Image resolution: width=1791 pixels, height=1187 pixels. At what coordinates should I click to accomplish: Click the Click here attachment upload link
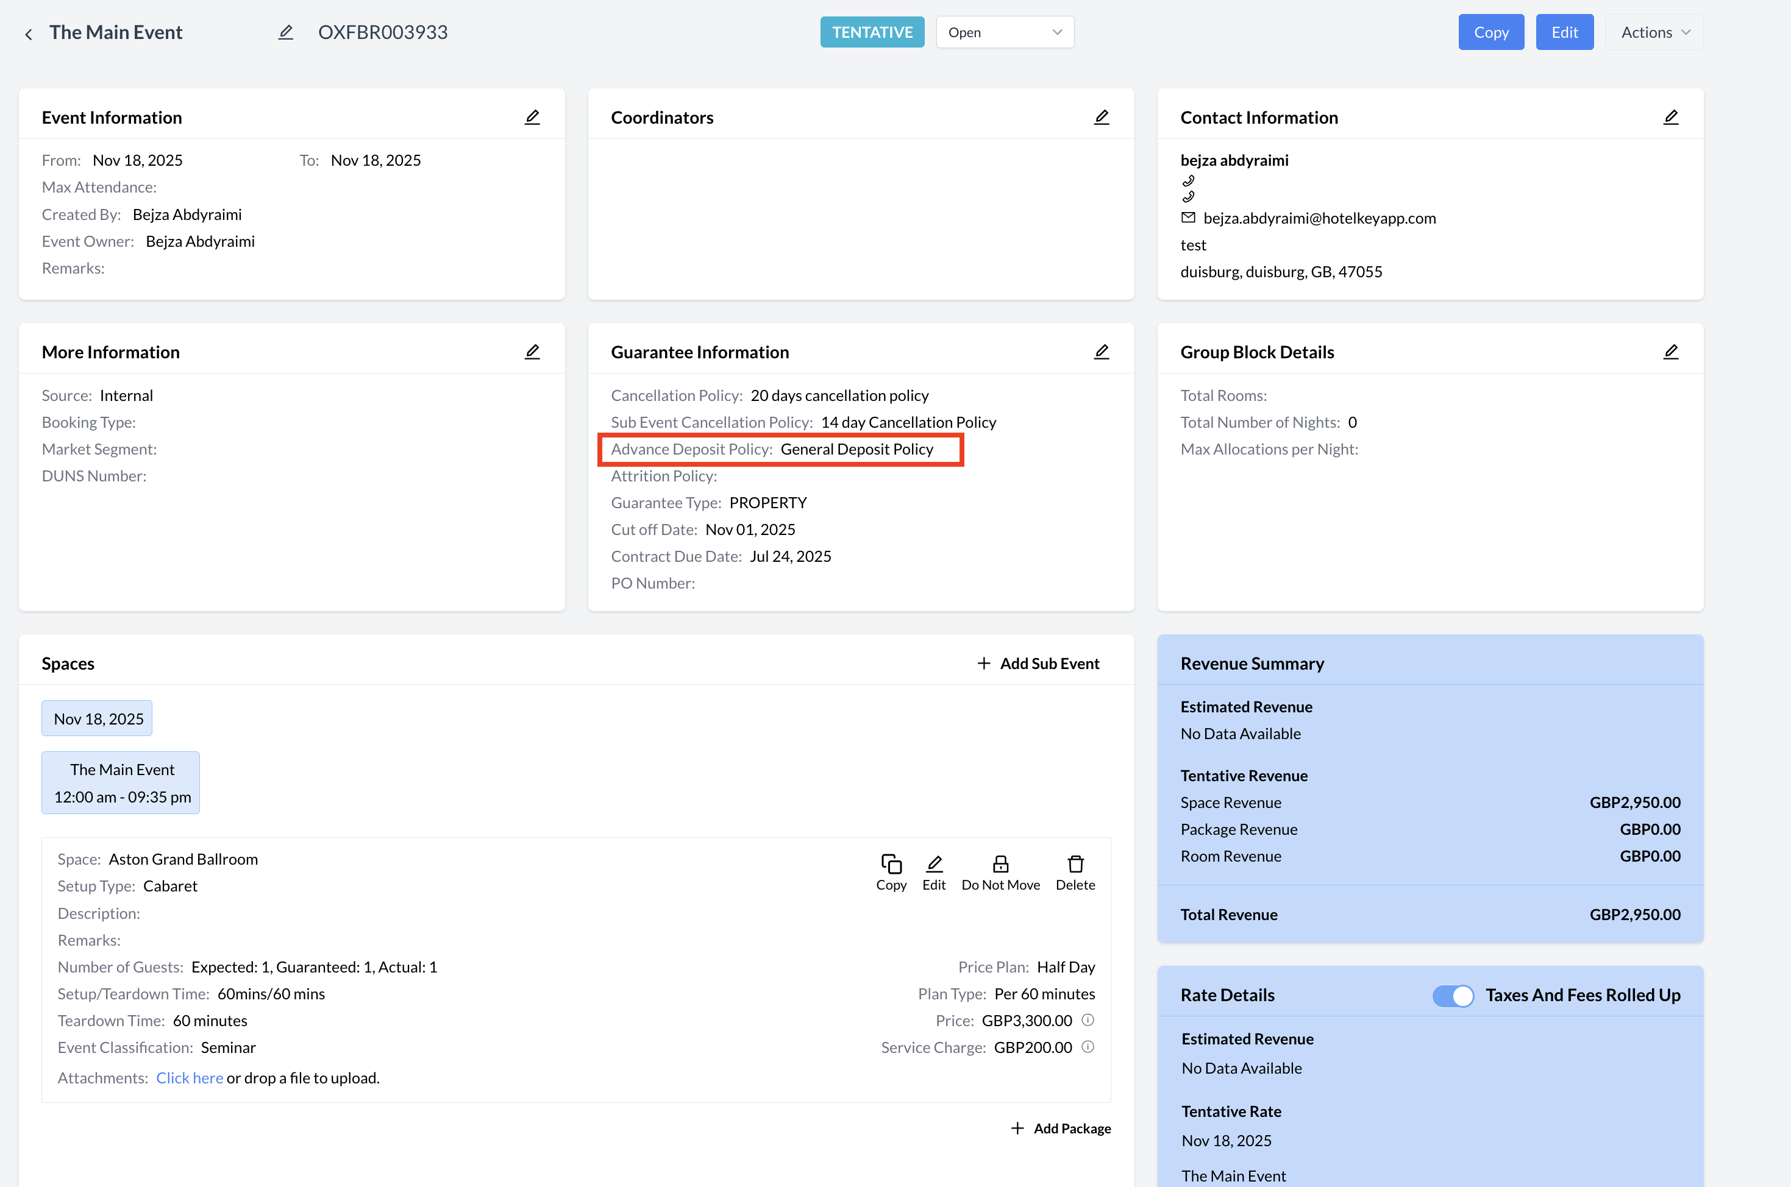click(x=190, y=1078)
